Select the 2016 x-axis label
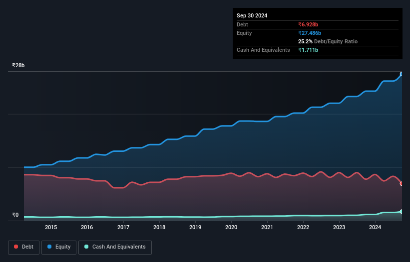 pos(87,227)
